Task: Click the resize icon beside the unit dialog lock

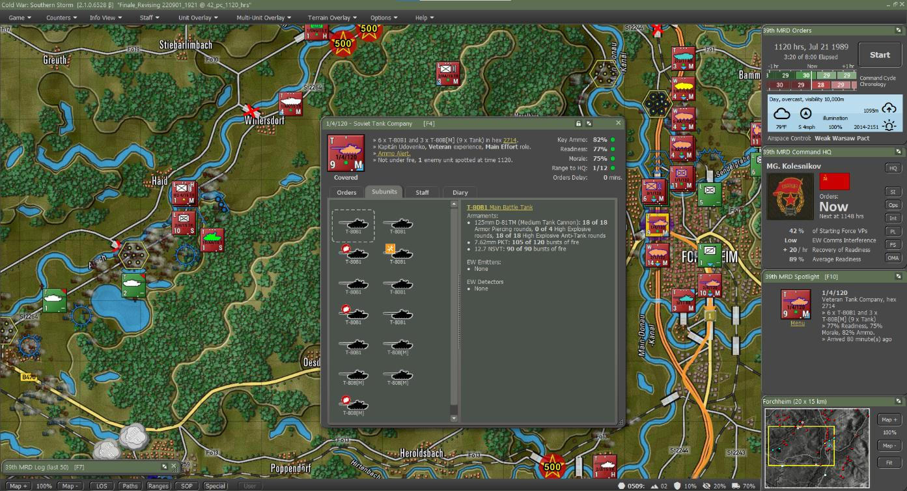Action: (589, 123)
